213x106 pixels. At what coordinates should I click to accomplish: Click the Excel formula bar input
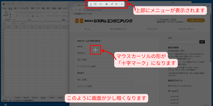(x=48, y=24)
